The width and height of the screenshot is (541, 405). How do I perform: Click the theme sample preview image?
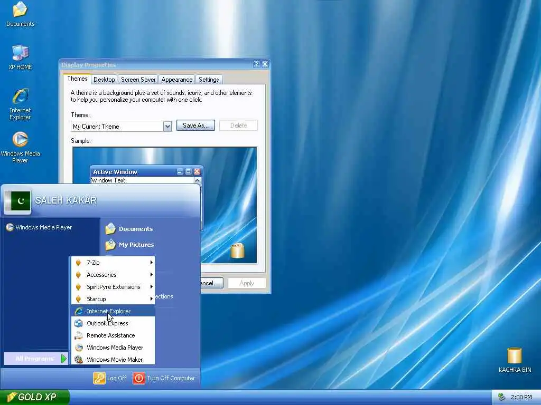tap(165, 205)
